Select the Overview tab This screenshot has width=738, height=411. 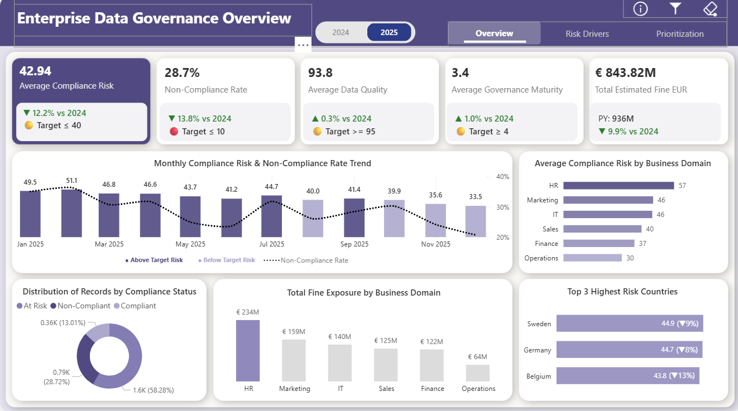coord(493,33)
